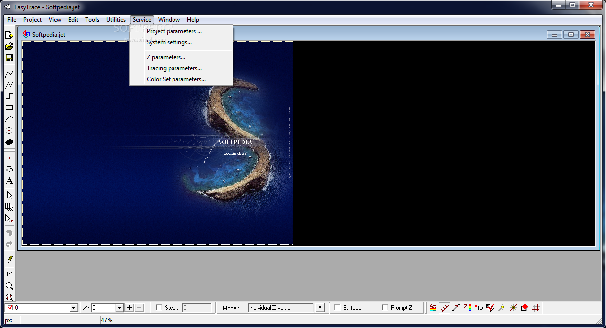606x328 pixels.
Task: Click the Step value input field
Action: tap(196, 308)
